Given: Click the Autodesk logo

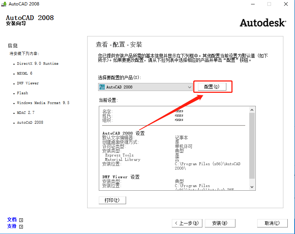Looking at the screenshot, I should 263,23.
